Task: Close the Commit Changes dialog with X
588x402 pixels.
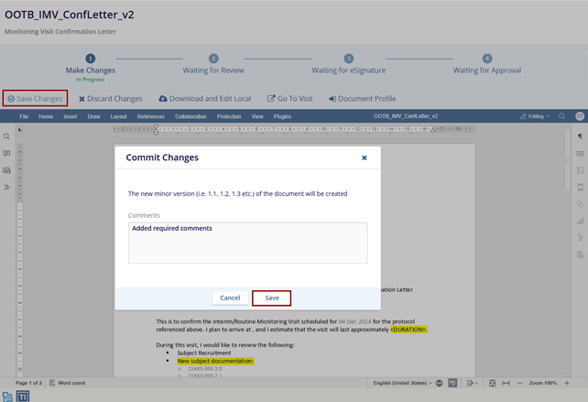Action: (364, 158)
